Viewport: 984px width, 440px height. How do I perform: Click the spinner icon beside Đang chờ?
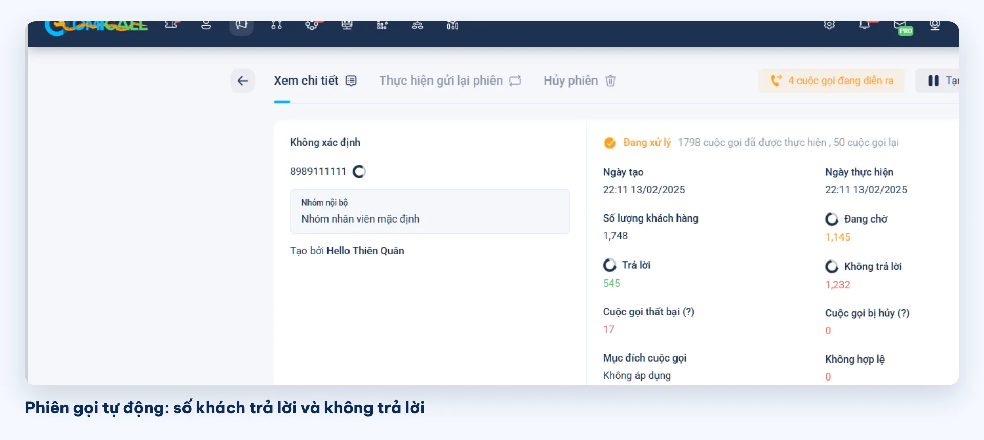pos(832,219)
